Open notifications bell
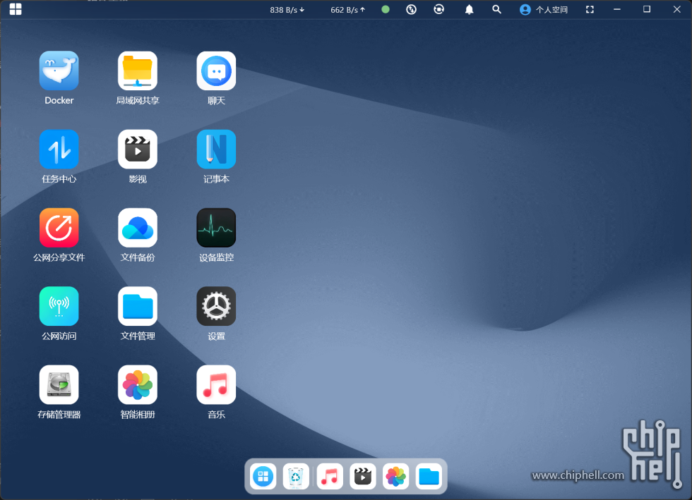The height and width of the screenshot is (500, 692). point(469,9)
